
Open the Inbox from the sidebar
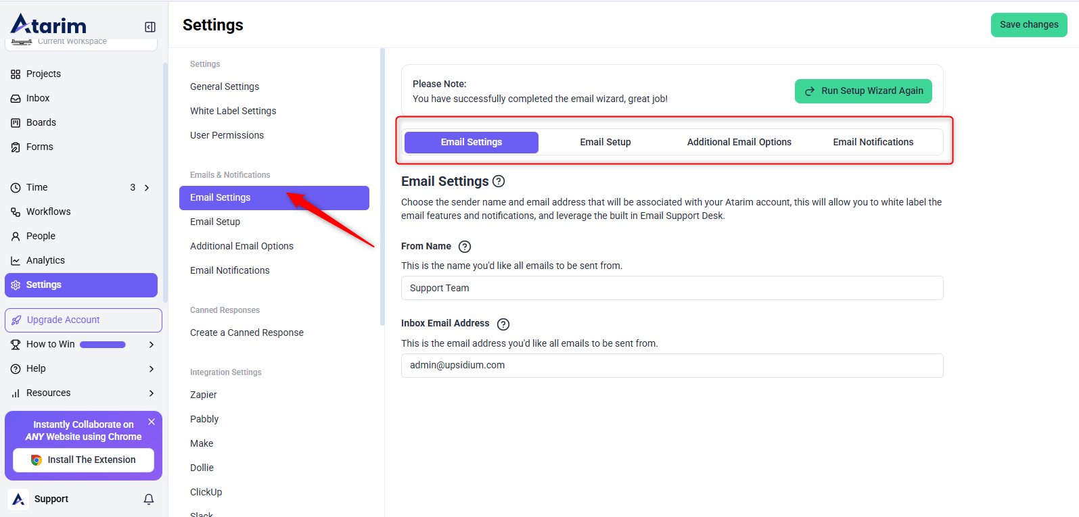pos(38,98)
